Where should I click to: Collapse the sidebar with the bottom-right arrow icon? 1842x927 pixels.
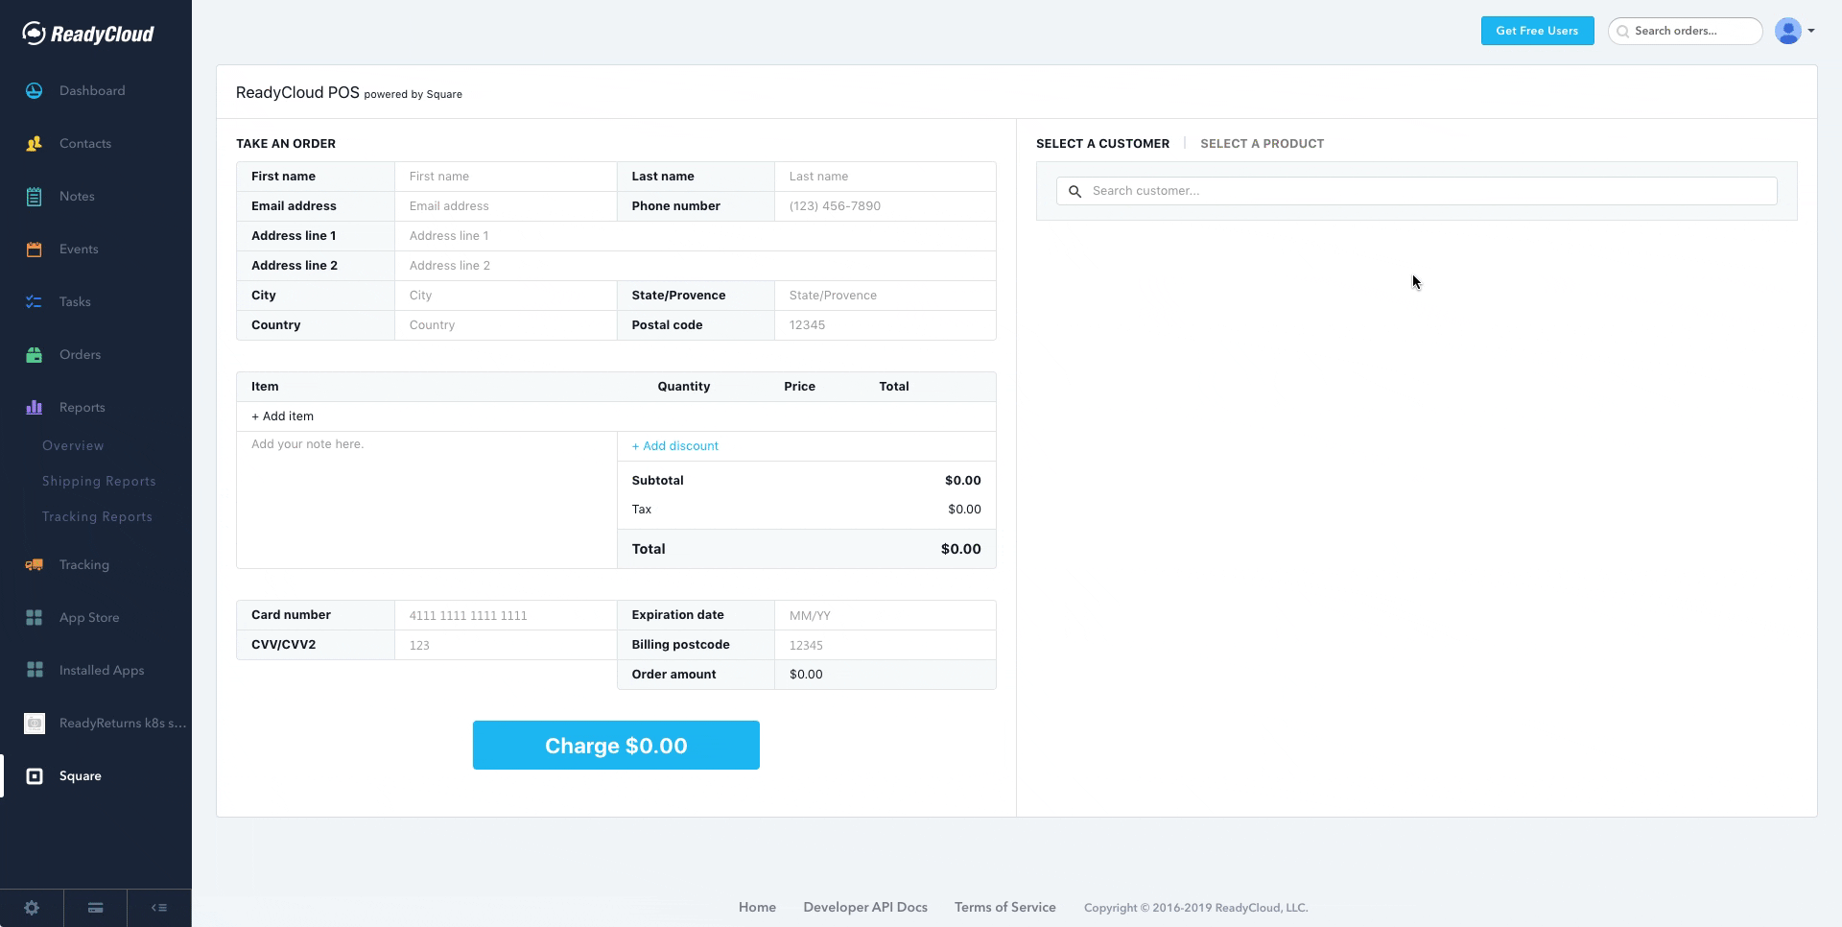click(158, 907)
